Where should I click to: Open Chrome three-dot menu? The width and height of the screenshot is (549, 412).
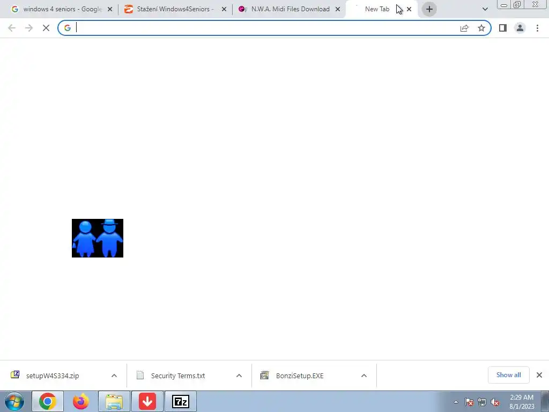click(x=537, y=28)
